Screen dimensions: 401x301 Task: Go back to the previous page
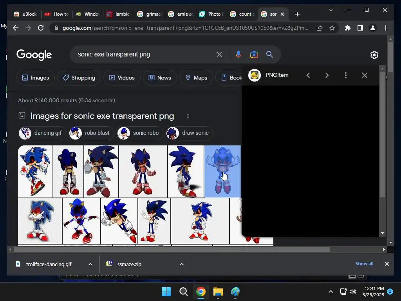click(16, 28)
